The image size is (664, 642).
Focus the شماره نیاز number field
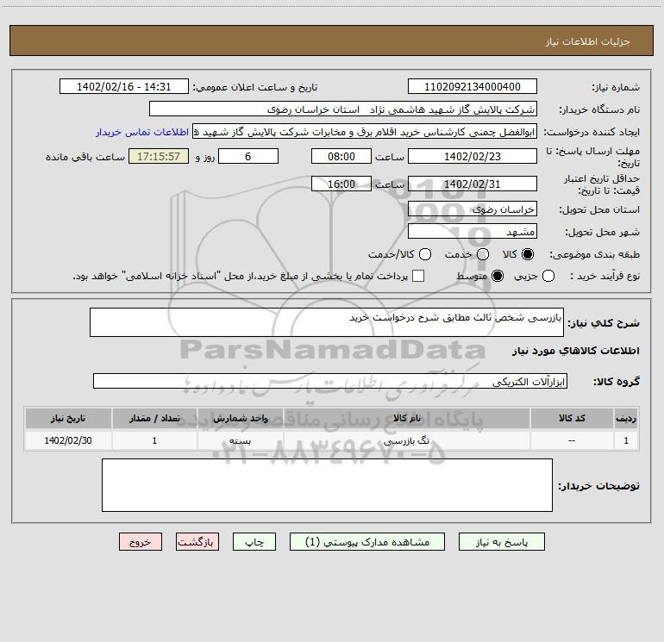pyautogui.click(x=473, y=86)
